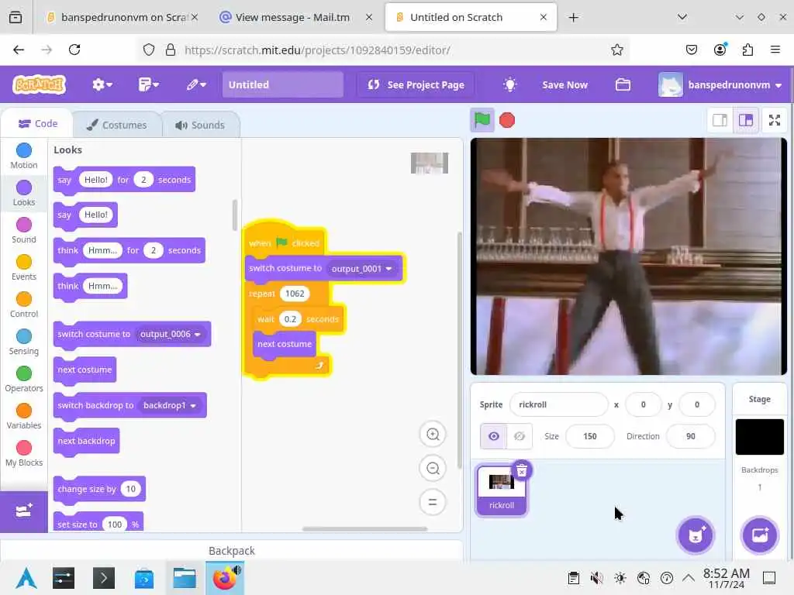Choose a backdrop with the picture button
Image resolution: width=794 pixels, height=595 pixels.
click(759, 535)
